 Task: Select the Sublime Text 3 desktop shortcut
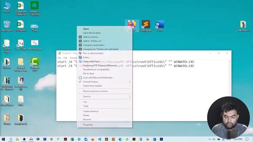146,27
